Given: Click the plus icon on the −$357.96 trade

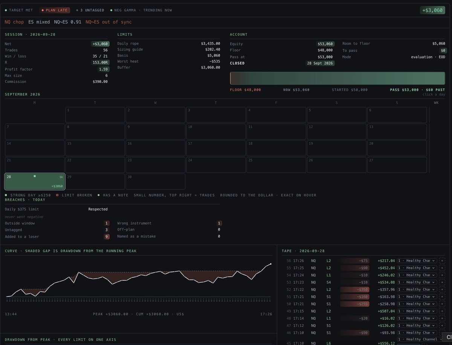Looking at the screenshot, I should tap(442, 289).
